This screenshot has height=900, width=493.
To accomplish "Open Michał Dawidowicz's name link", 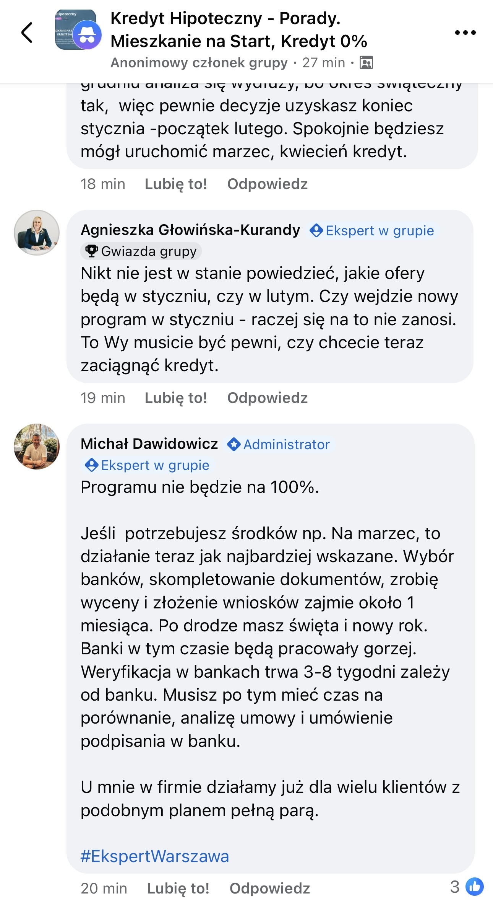I will (149, 444).
